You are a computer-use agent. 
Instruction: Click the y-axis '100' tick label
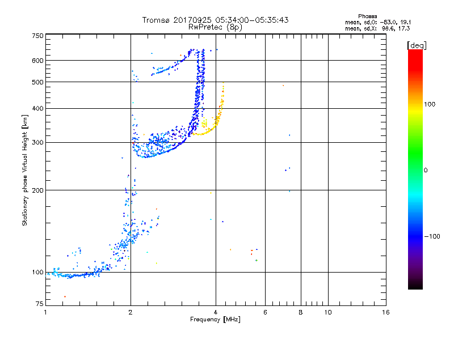[x=37, y=273]
